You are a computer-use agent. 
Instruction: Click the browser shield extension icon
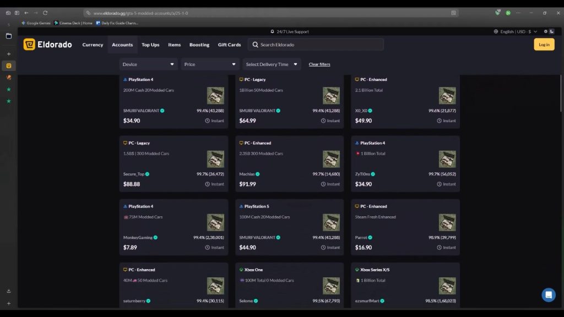click(497, 13)
